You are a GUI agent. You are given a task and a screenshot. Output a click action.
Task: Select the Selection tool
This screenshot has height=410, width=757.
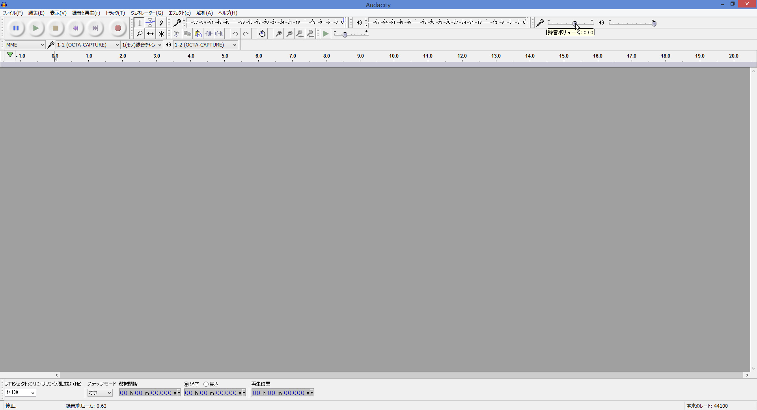coord(139,22)
